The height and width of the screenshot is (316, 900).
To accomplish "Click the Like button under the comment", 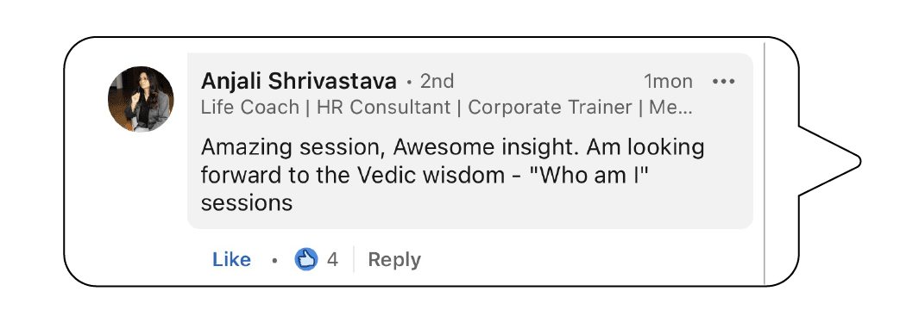I will tap(231, 259).
